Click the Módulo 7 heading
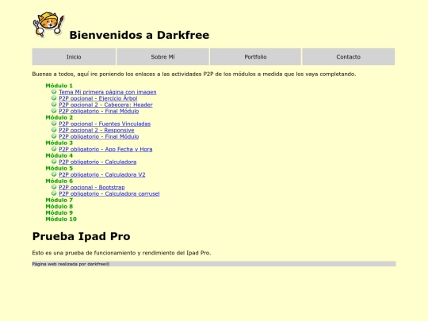Image resolution: width=428 pixels, height=321 pixels. pos(59,200)
